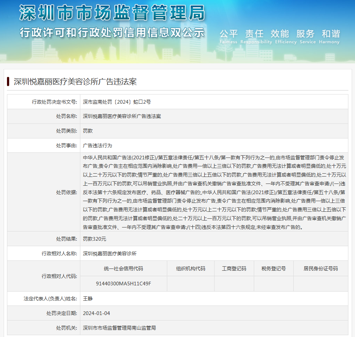The width and height of the screenshot is (355, 337).
Task: Click the 处罚依据 label
Action: [67, 192]
